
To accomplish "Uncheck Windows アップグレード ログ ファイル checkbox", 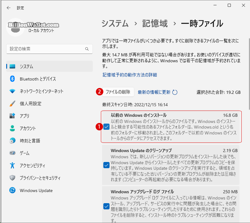I will (106, 206).
